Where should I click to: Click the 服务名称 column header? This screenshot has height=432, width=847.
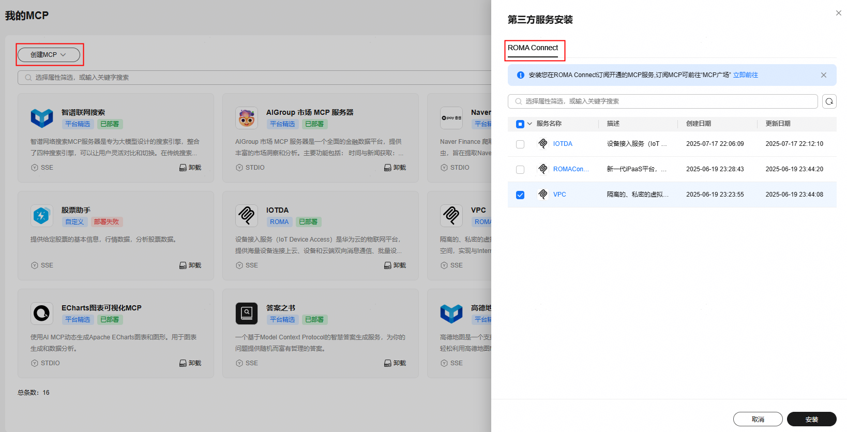pos(549,124)
